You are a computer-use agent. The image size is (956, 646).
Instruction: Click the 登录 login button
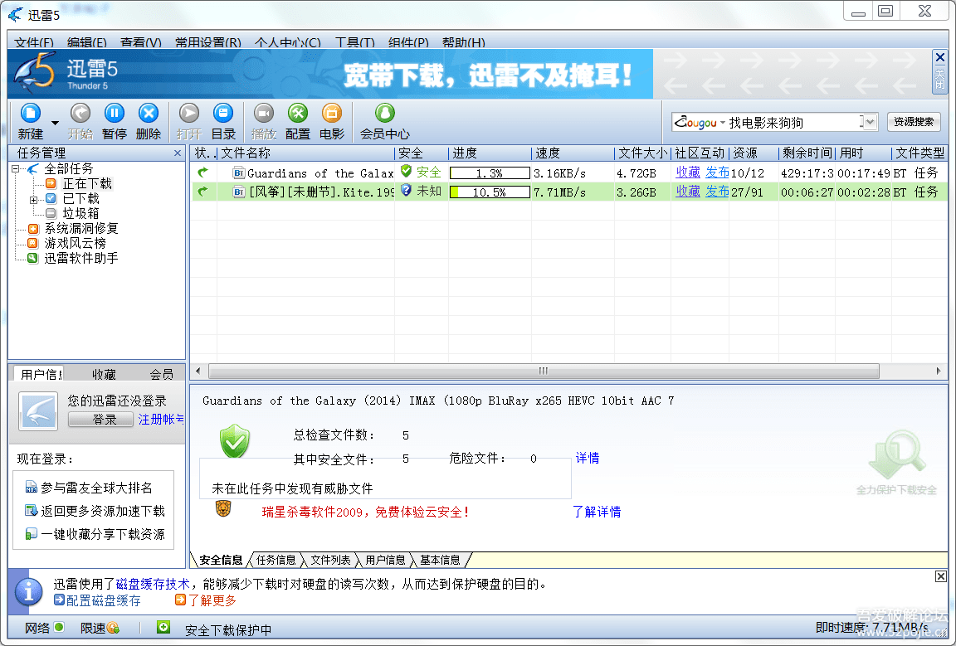(x=100, y=420)
